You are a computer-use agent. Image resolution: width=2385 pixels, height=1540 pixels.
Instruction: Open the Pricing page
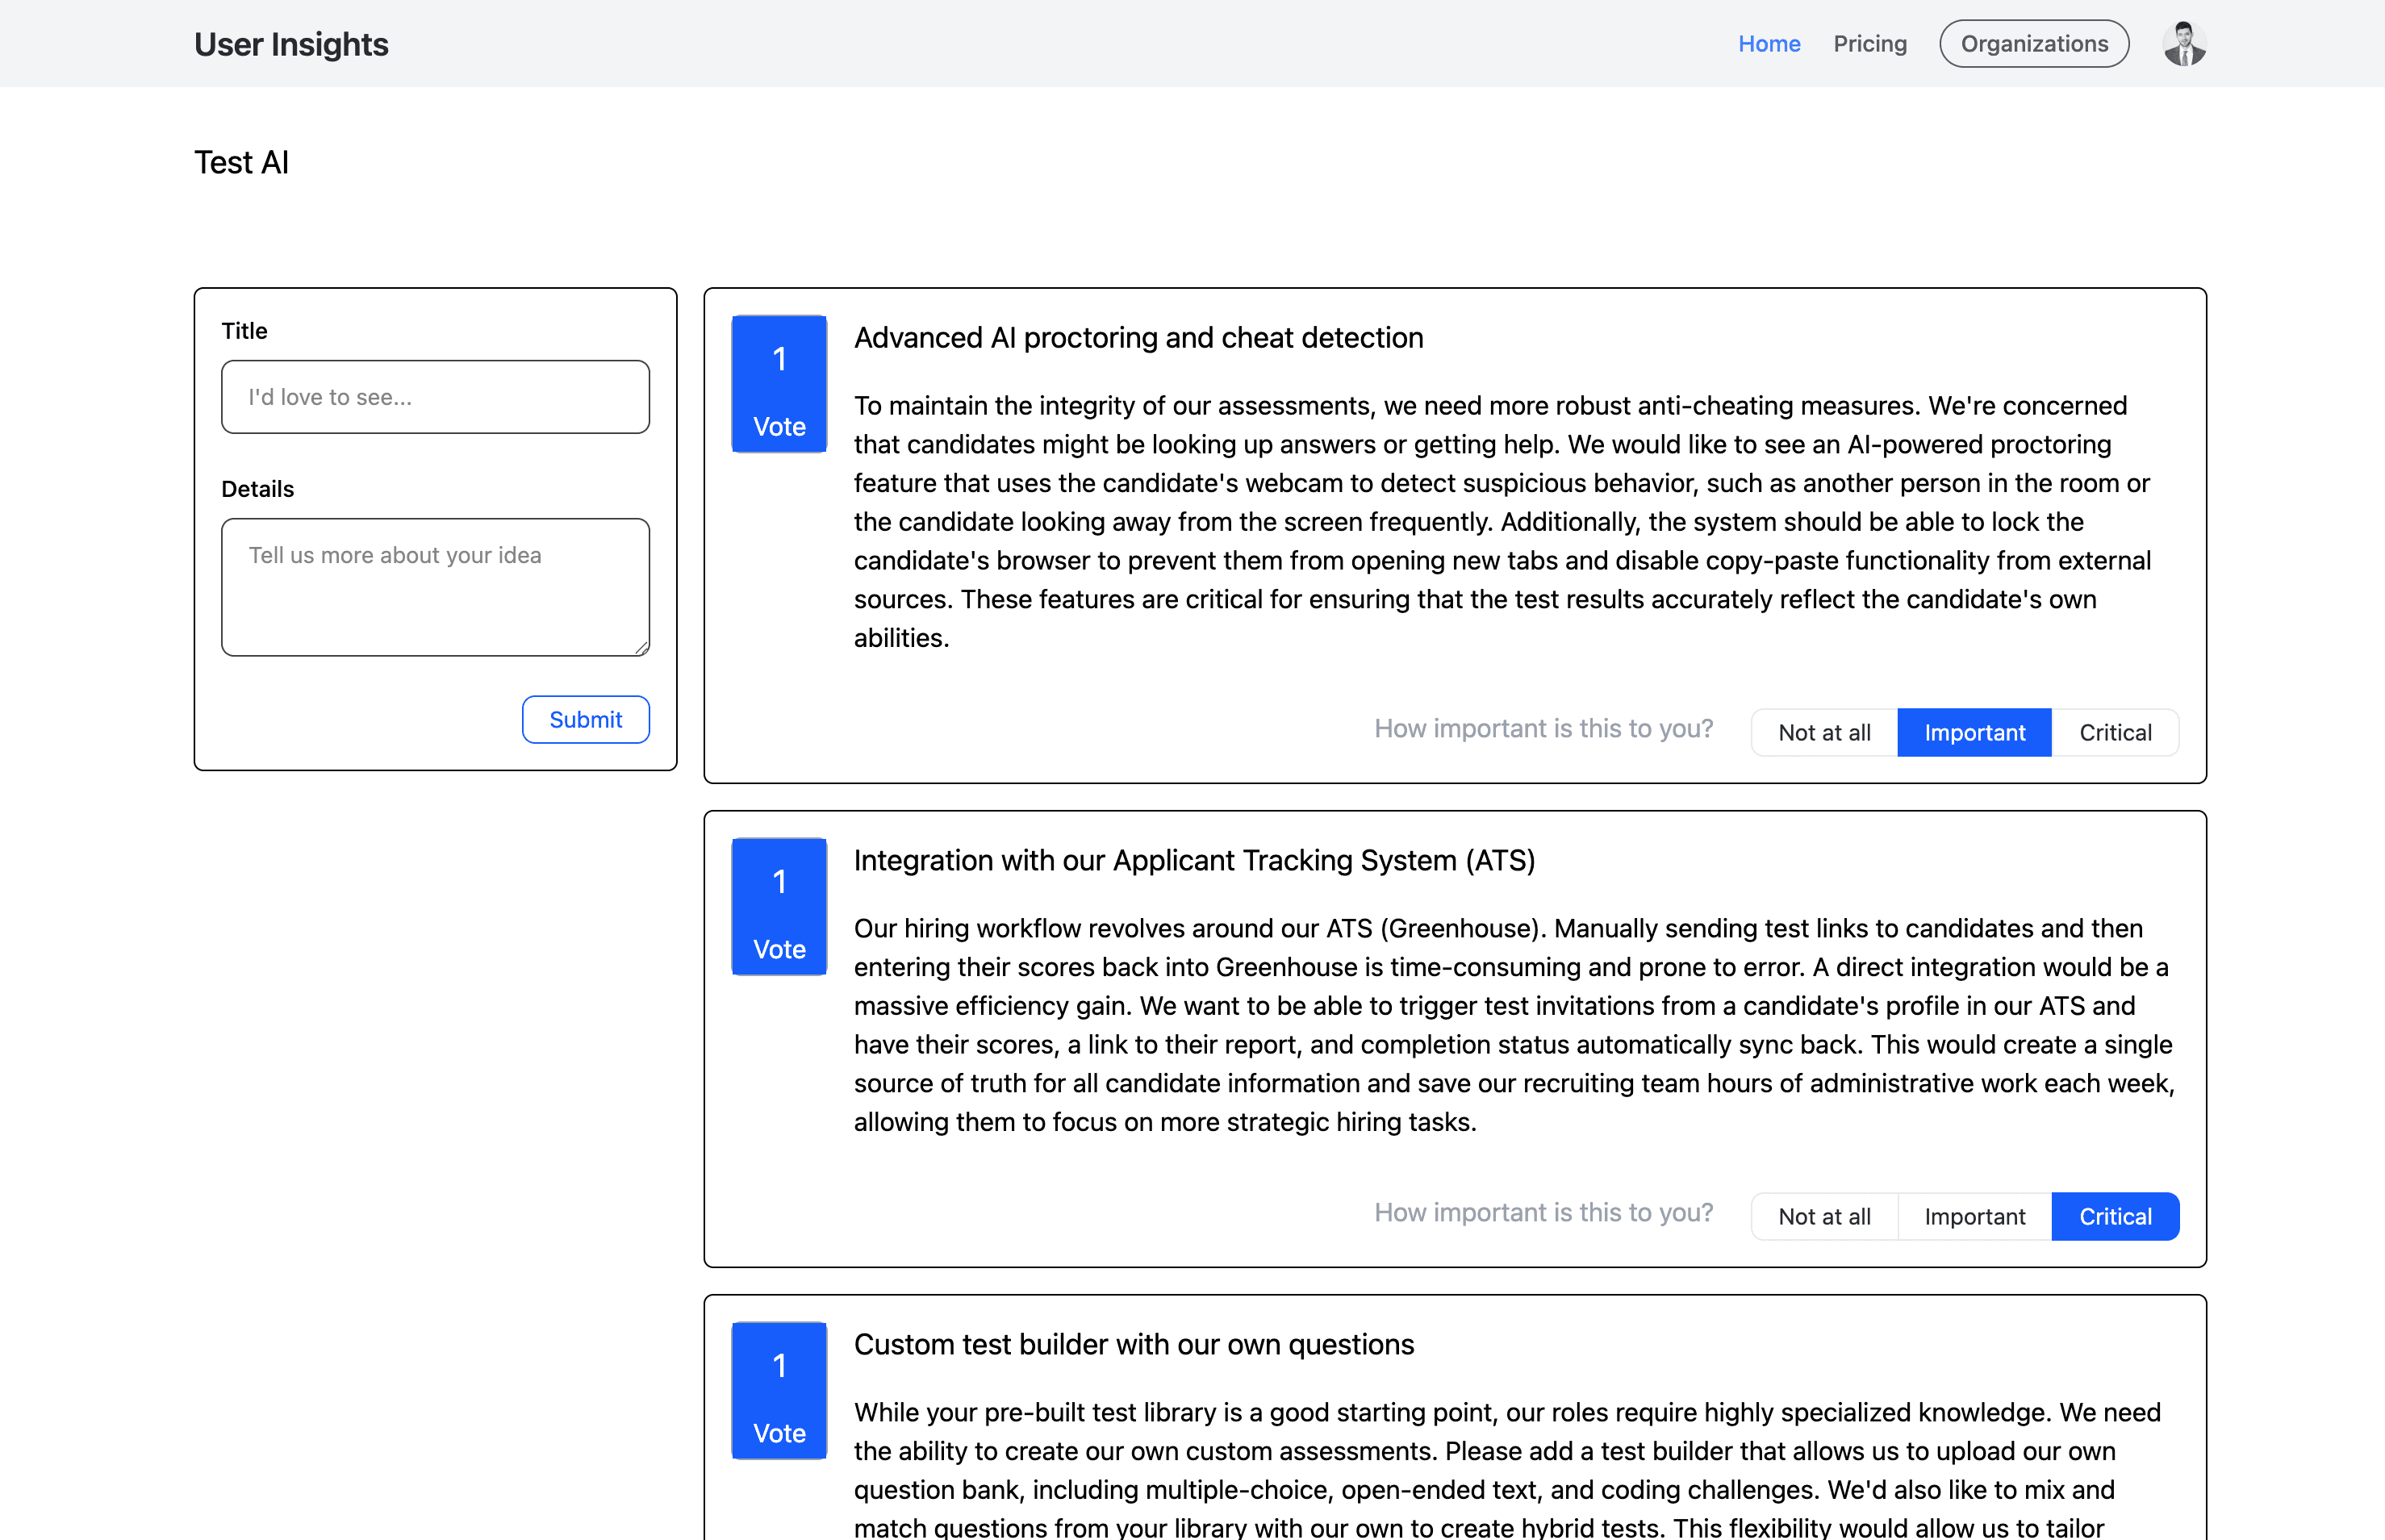click(1870, 44)
